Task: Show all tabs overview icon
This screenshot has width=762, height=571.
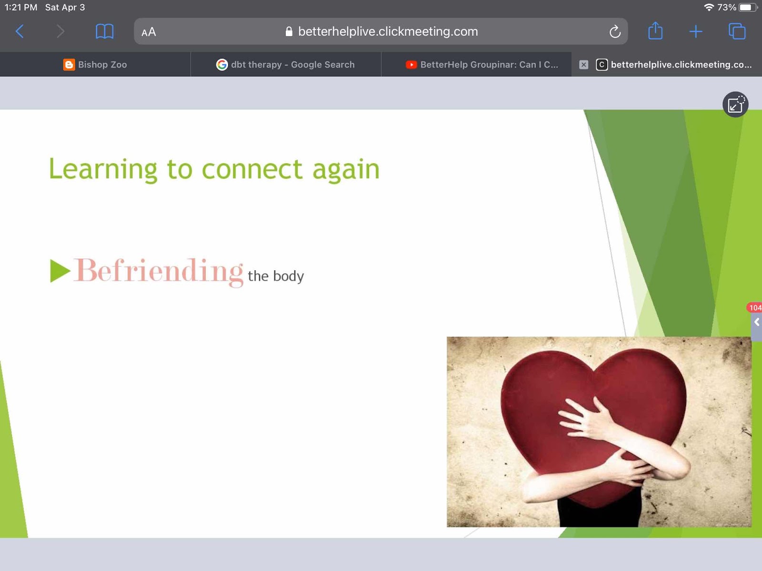Action: [x=737, y=31]
